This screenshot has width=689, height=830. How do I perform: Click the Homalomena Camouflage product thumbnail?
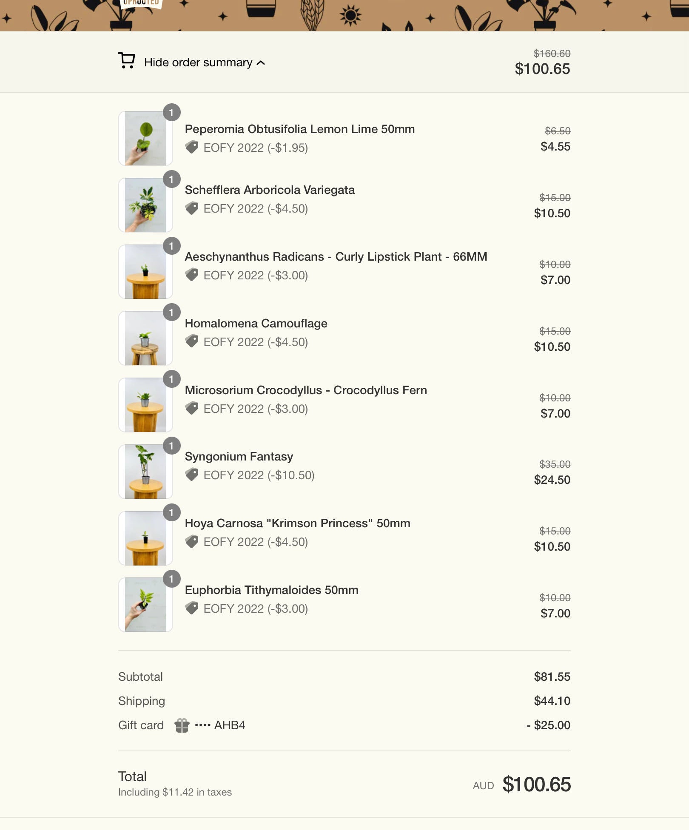tap(145, 338)
